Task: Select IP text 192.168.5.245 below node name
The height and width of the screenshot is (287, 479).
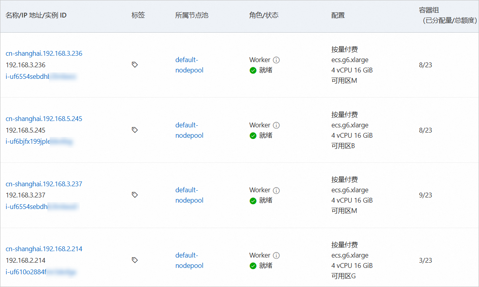Action: coord(25,130)
